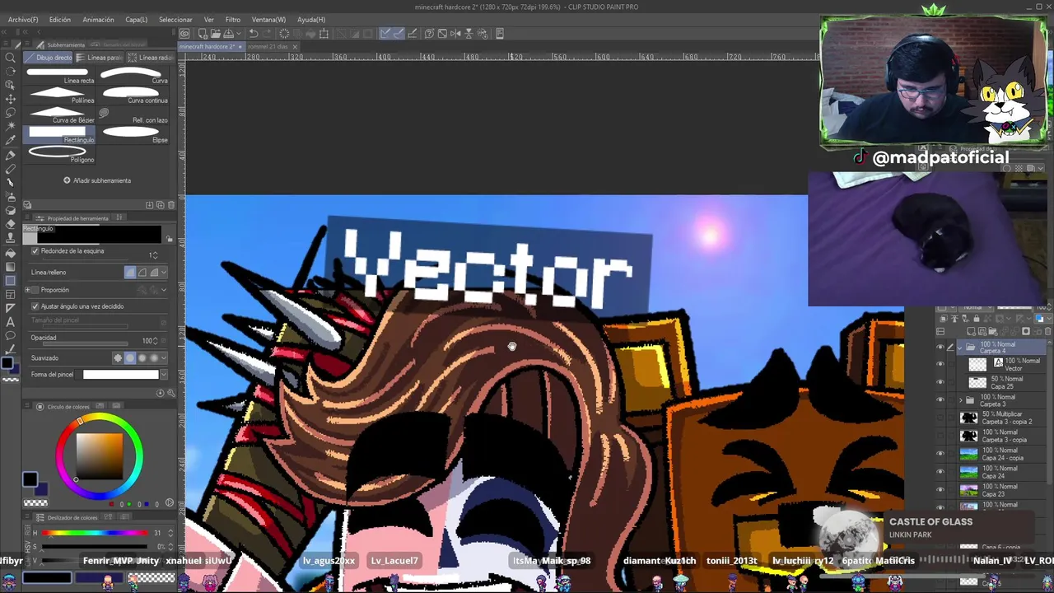The image size is (1054, 593).
Task: Close the rommel 21 dias tab
Action: [x=295, y=46]
